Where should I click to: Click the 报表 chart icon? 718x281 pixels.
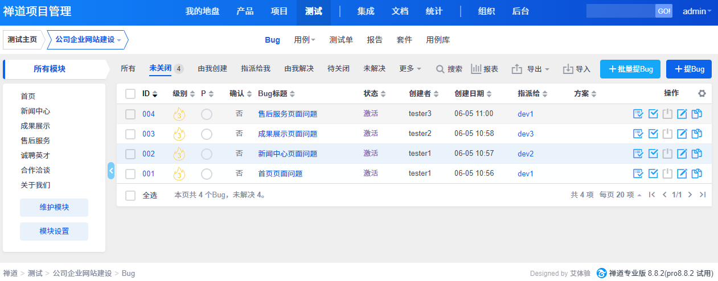[477, 69]
